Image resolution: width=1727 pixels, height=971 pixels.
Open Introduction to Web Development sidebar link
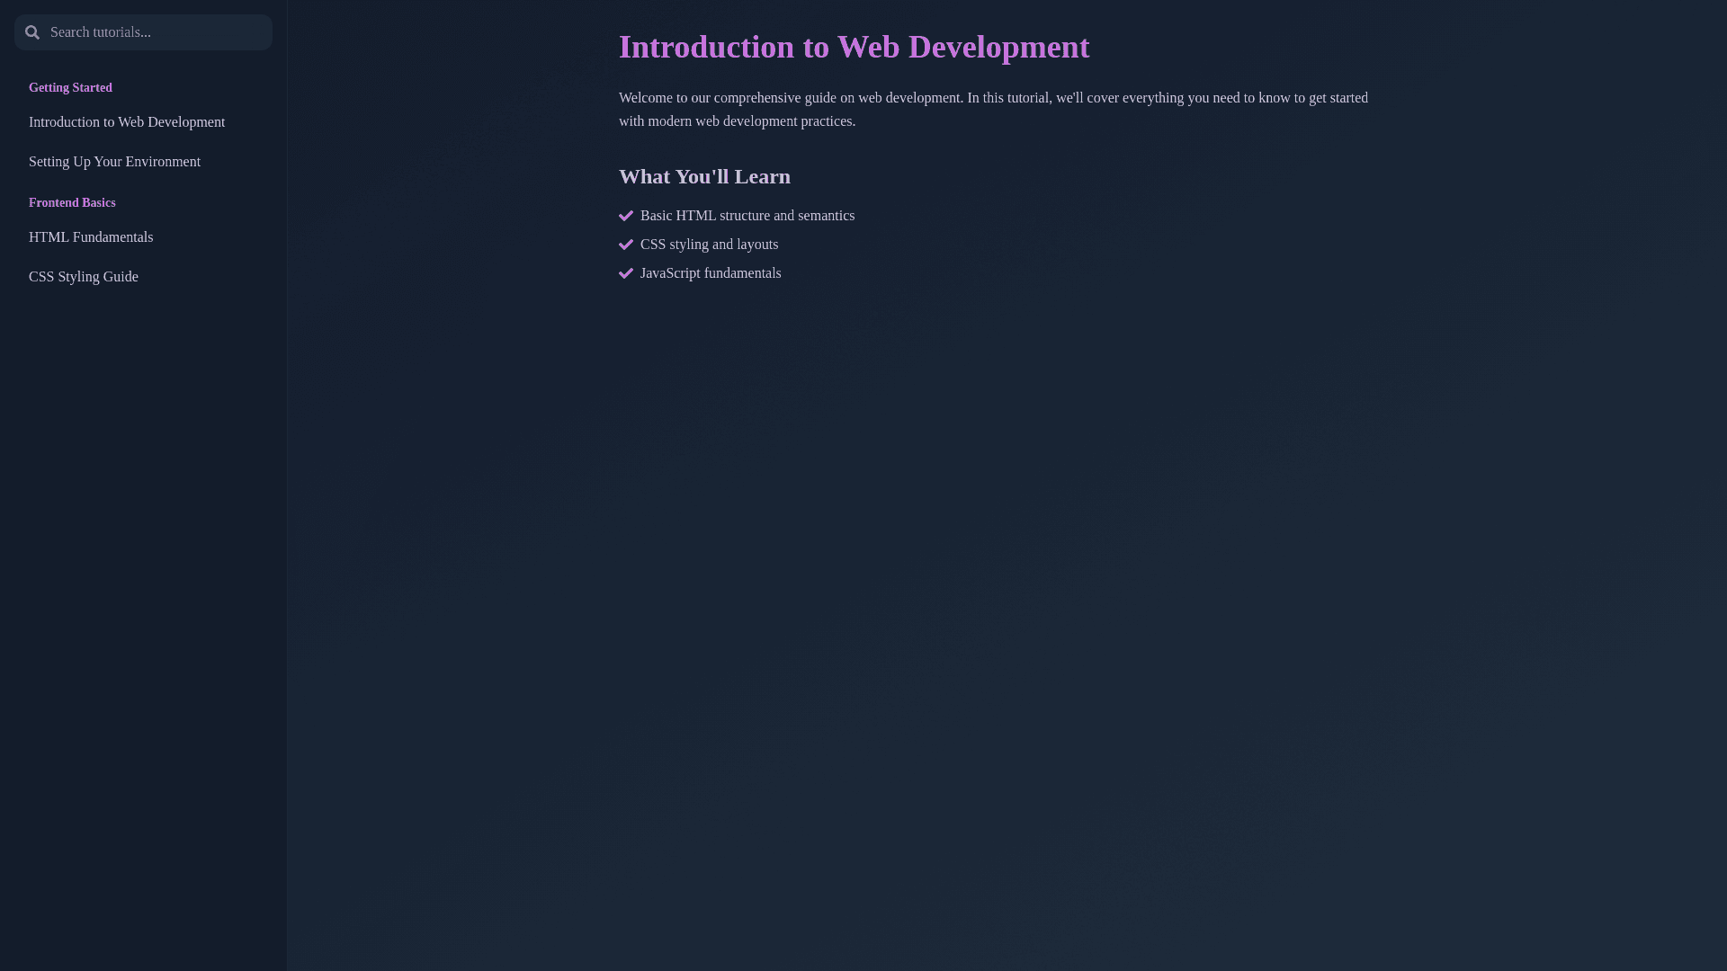click(127, 122)
